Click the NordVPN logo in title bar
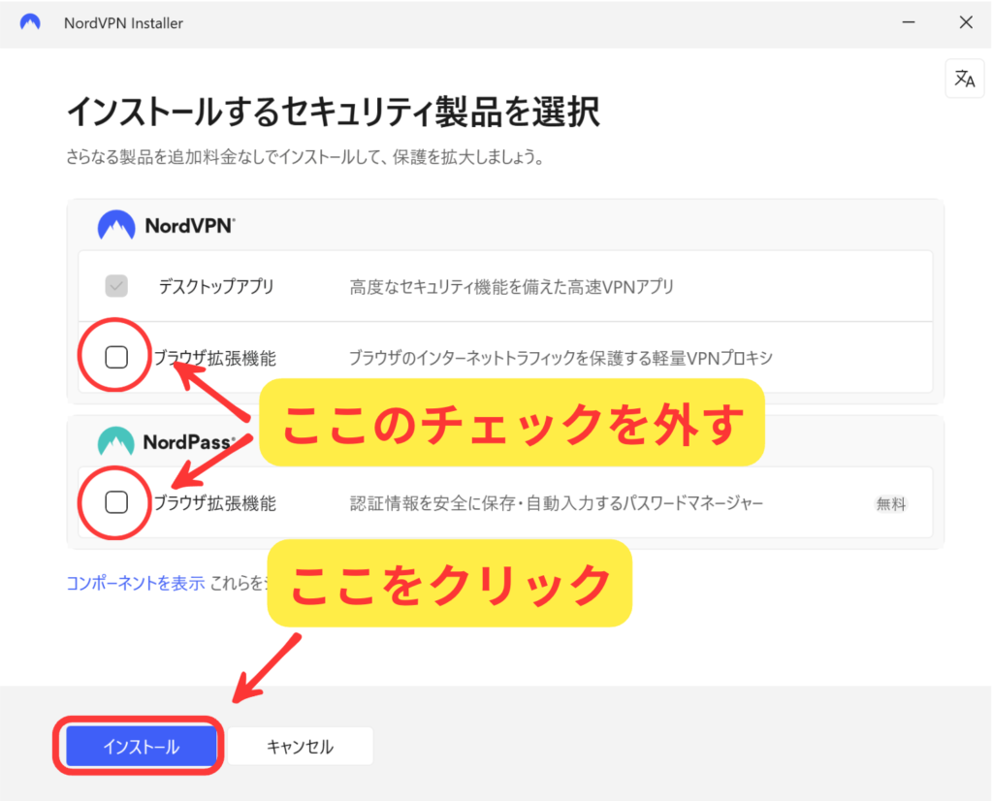The image size is (993, 801). [x=31, y=22]
